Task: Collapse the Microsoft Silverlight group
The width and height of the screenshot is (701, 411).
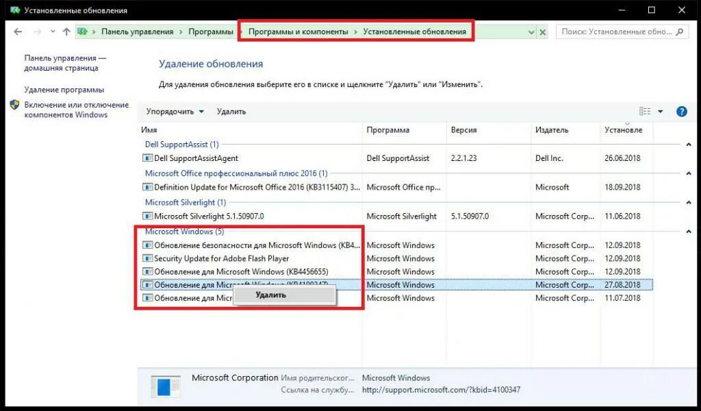Action: coord(689,203)
